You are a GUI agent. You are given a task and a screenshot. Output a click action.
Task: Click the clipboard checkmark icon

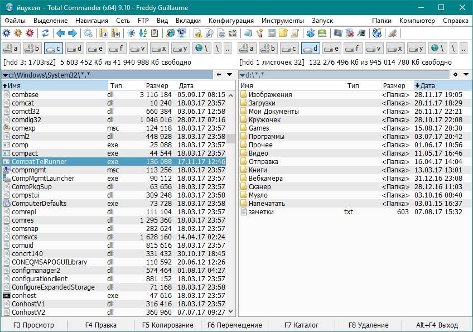coord(155,33)
